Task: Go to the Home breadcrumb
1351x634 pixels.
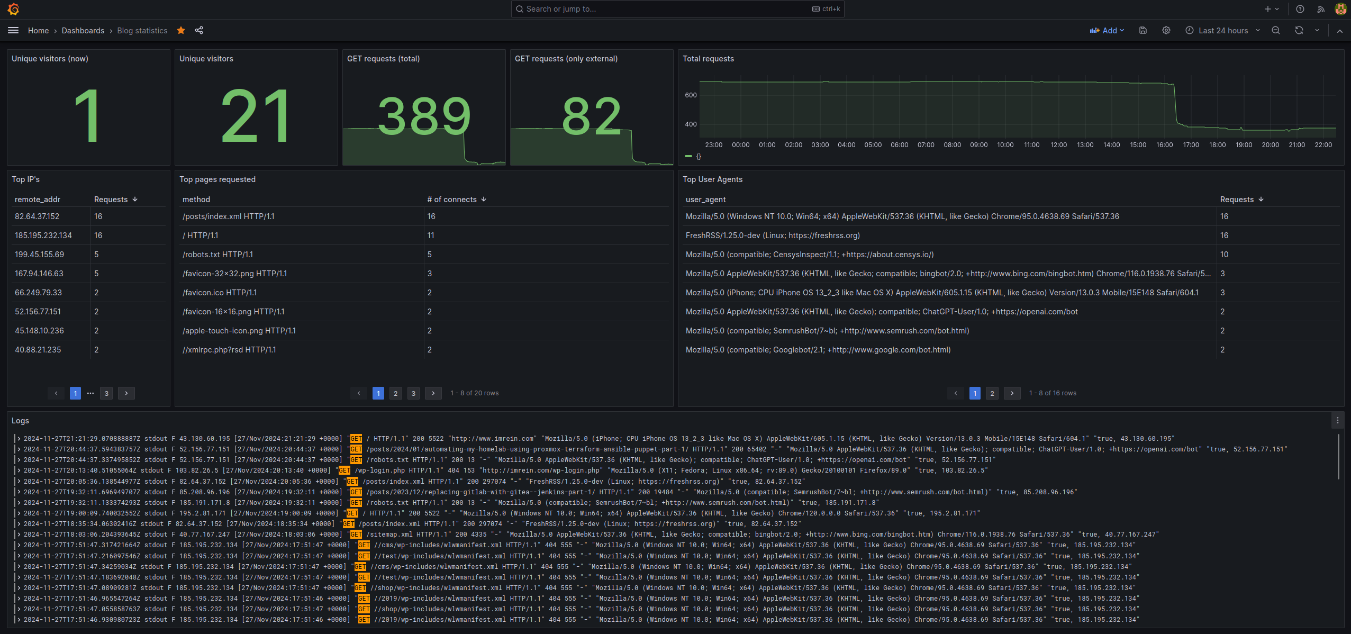Action: point(38,31)
